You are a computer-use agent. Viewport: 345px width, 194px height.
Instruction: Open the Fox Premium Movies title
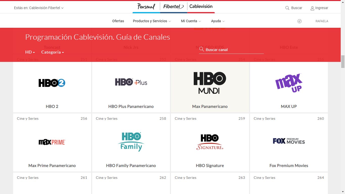pos(289,165)
